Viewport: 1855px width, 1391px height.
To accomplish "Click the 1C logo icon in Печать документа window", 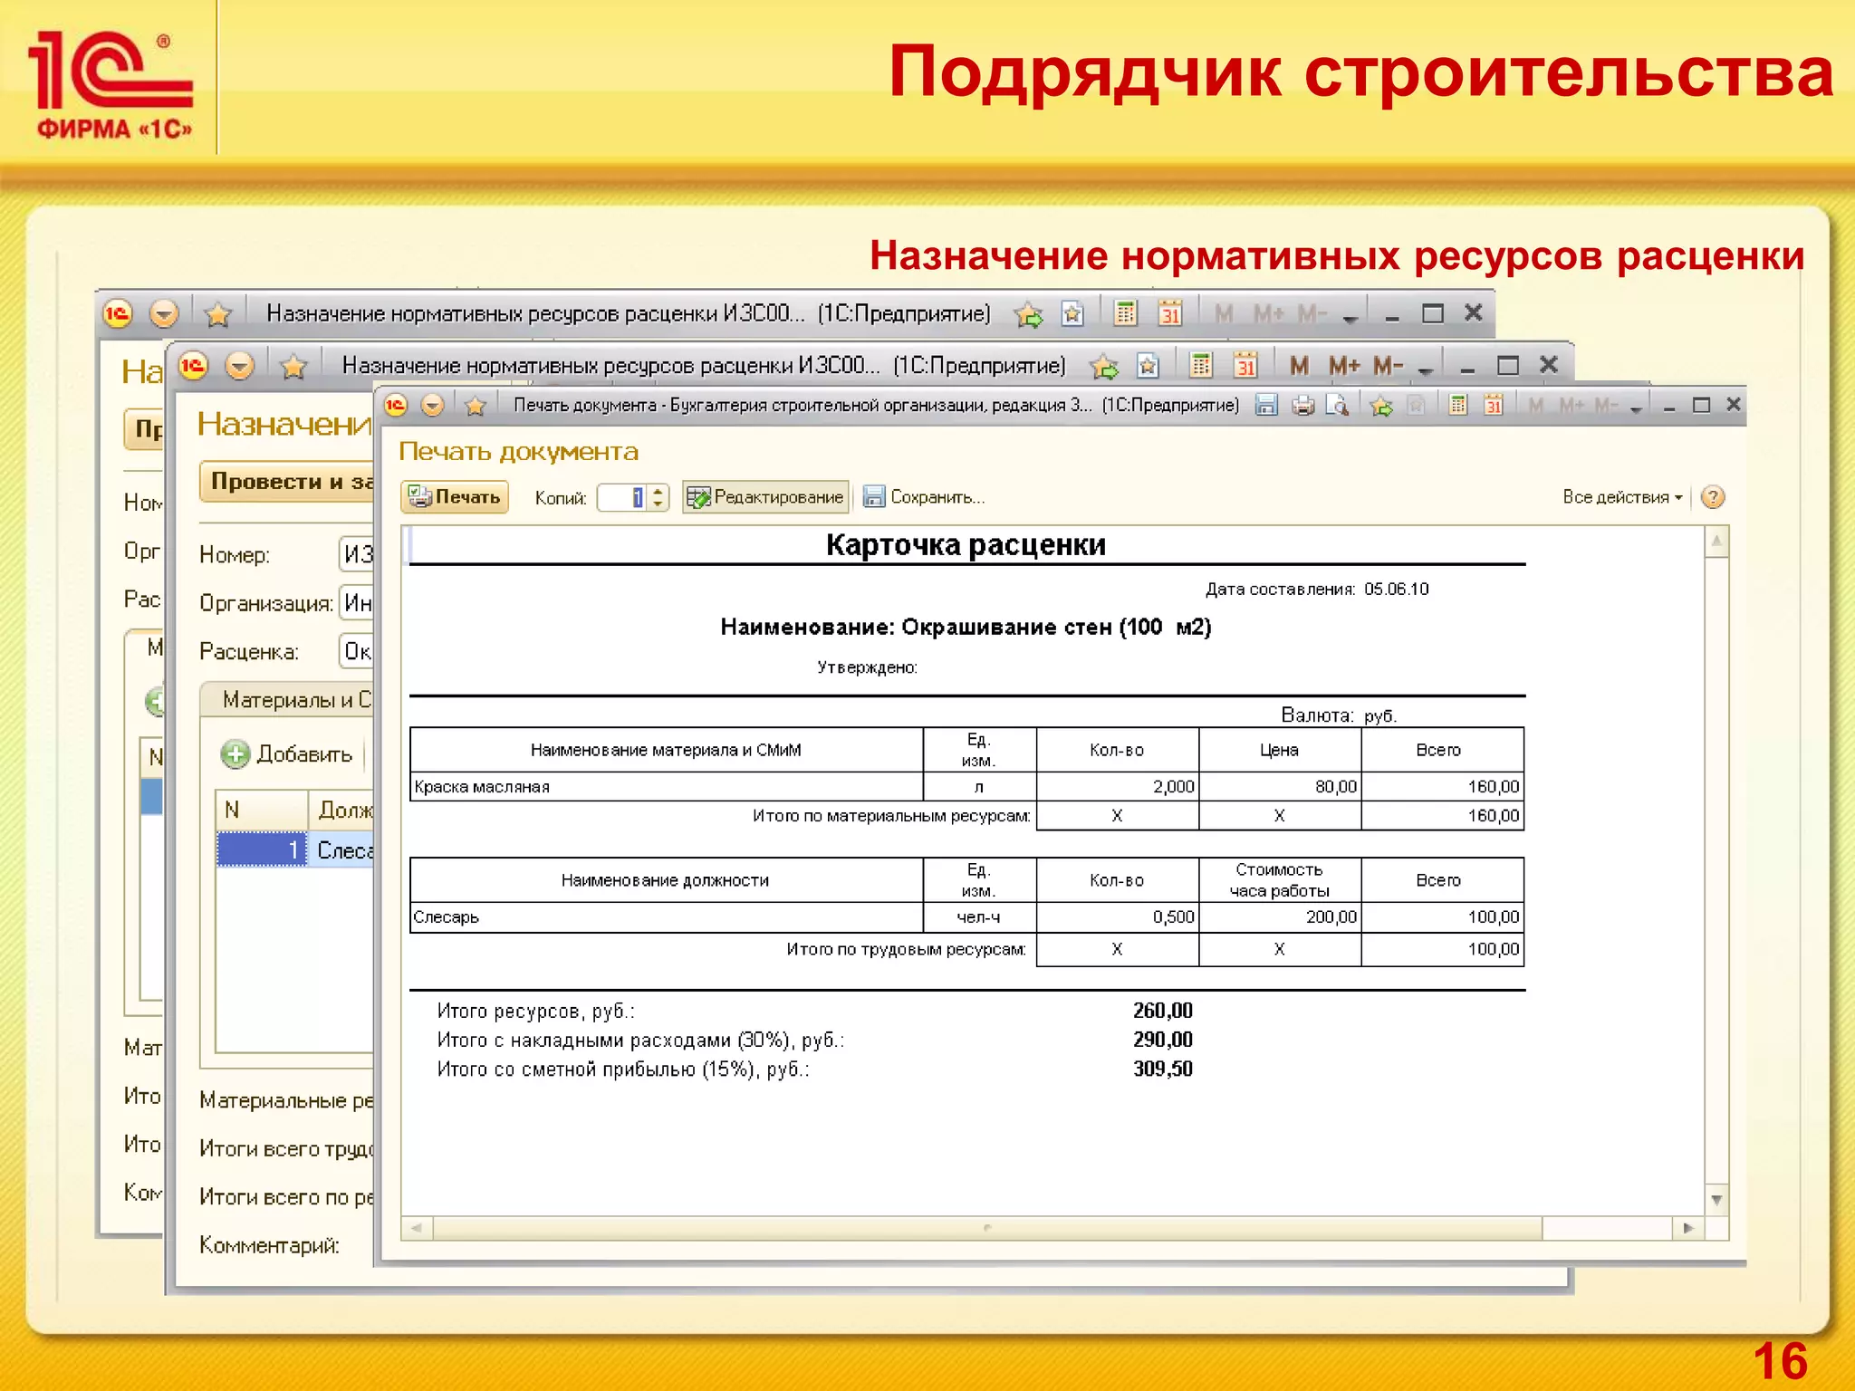I will coord(396,405).
